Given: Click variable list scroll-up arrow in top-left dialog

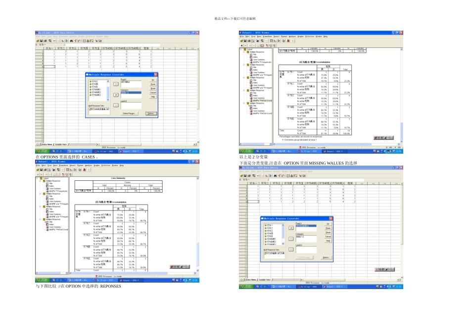Looking at the screenshot, I should 108,82.
